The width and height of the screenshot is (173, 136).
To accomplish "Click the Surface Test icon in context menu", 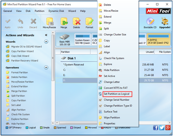I will point(100,112).
